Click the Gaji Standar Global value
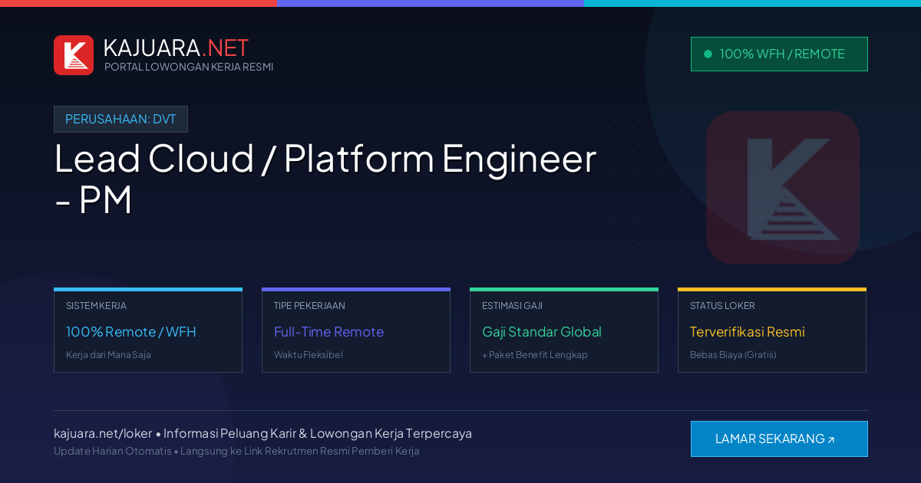 tap(542, 332)
